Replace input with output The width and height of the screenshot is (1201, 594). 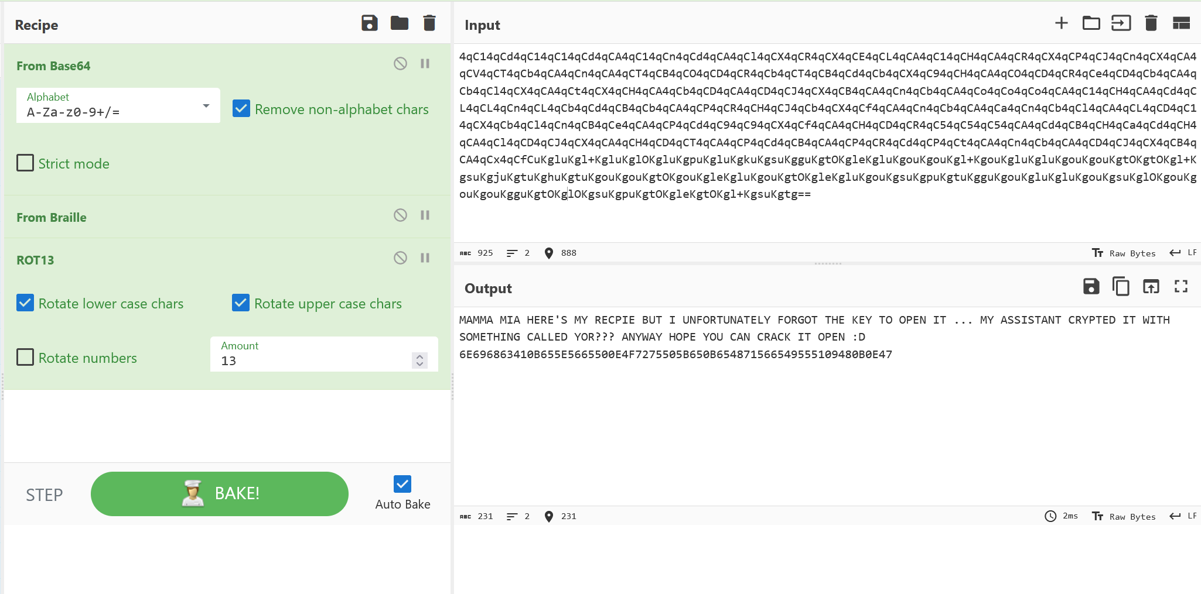[x=1151, y=286]
